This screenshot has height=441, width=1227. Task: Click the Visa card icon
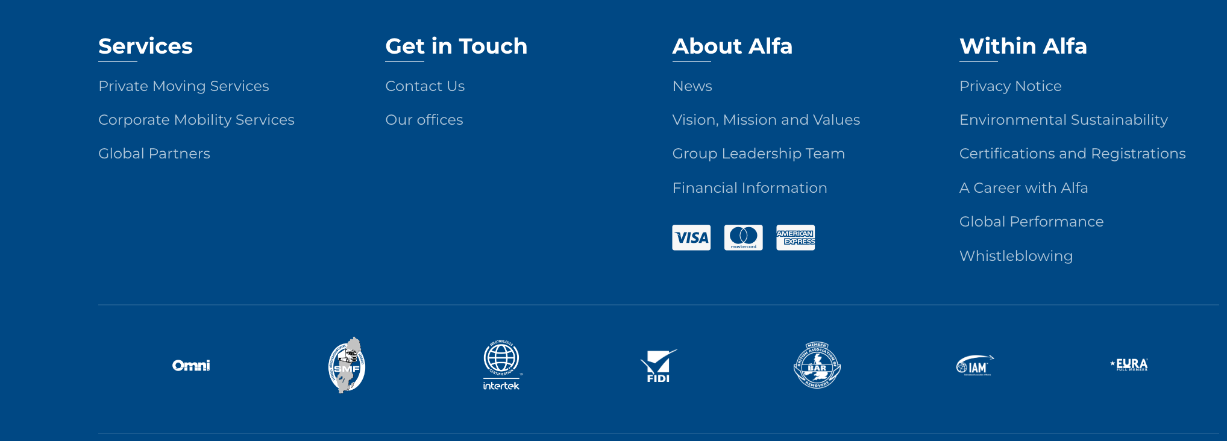point(691,237)
